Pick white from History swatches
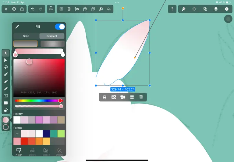This screenshot has height=162, width=234. [x=17, y=120]
